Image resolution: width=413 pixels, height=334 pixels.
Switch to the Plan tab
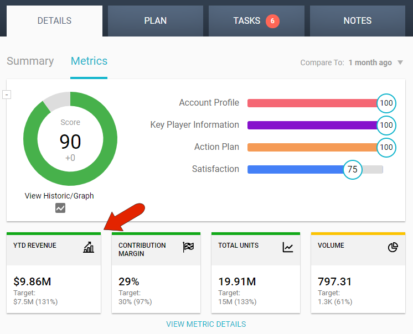point(155,21)
